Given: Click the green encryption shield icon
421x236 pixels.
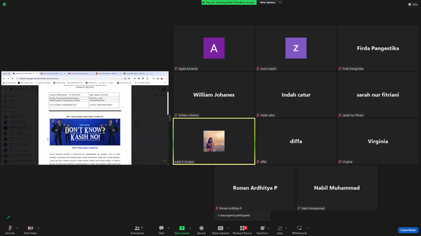Looking at the screenshot, I should tap(5, 5).
